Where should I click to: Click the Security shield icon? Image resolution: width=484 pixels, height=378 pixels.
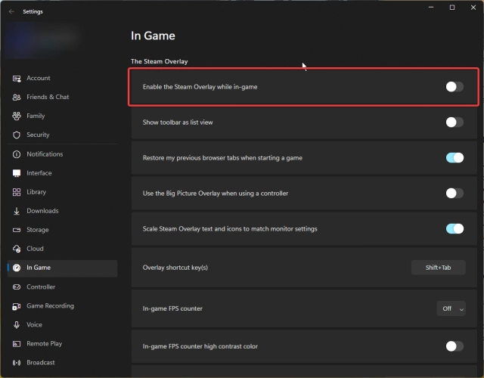coord(17,135)
